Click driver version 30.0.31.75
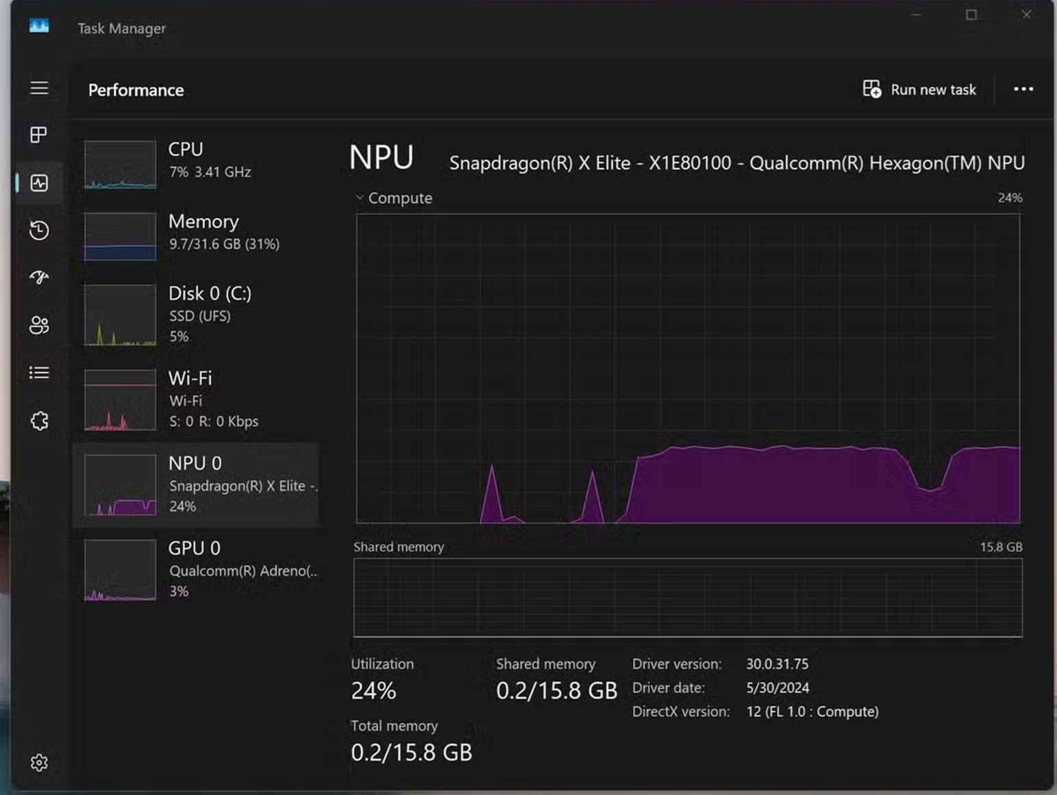This screenshot has height=795, width=1057. pyautogui.click(x=777, y=664)
